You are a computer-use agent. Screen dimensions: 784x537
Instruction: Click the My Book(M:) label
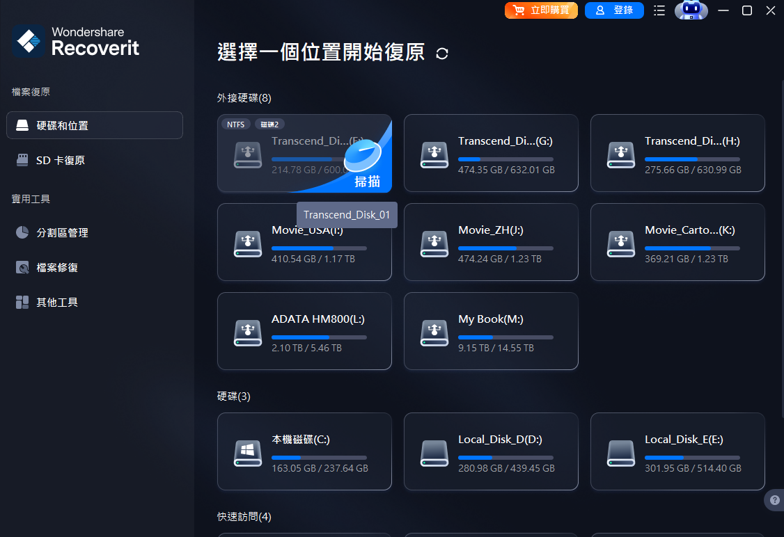coord(490,319)
